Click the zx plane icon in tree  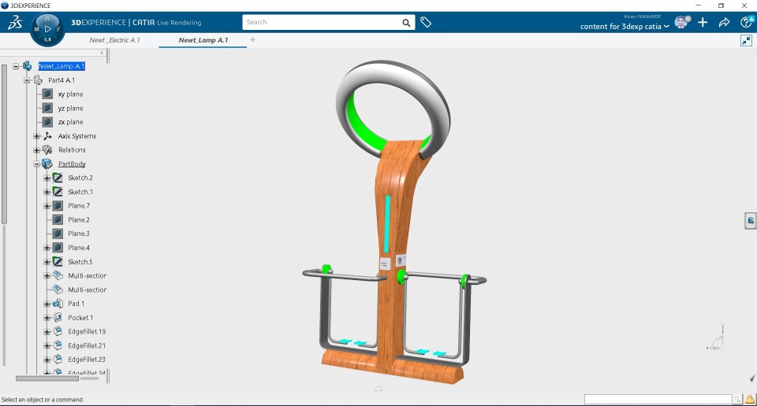47,122
